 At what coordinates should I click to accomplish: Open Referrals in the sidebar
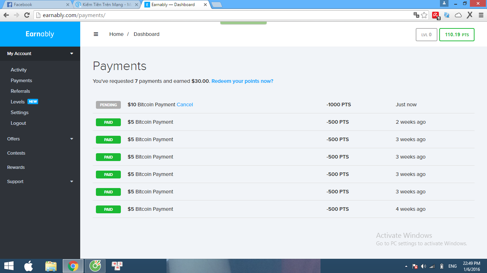pyautogui.click(x=20, y=91)
